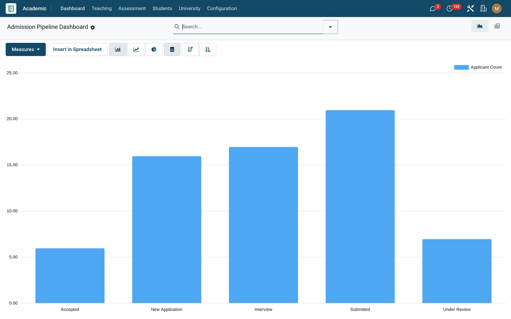Switch to line chart mode

click(x=136, y=49)
